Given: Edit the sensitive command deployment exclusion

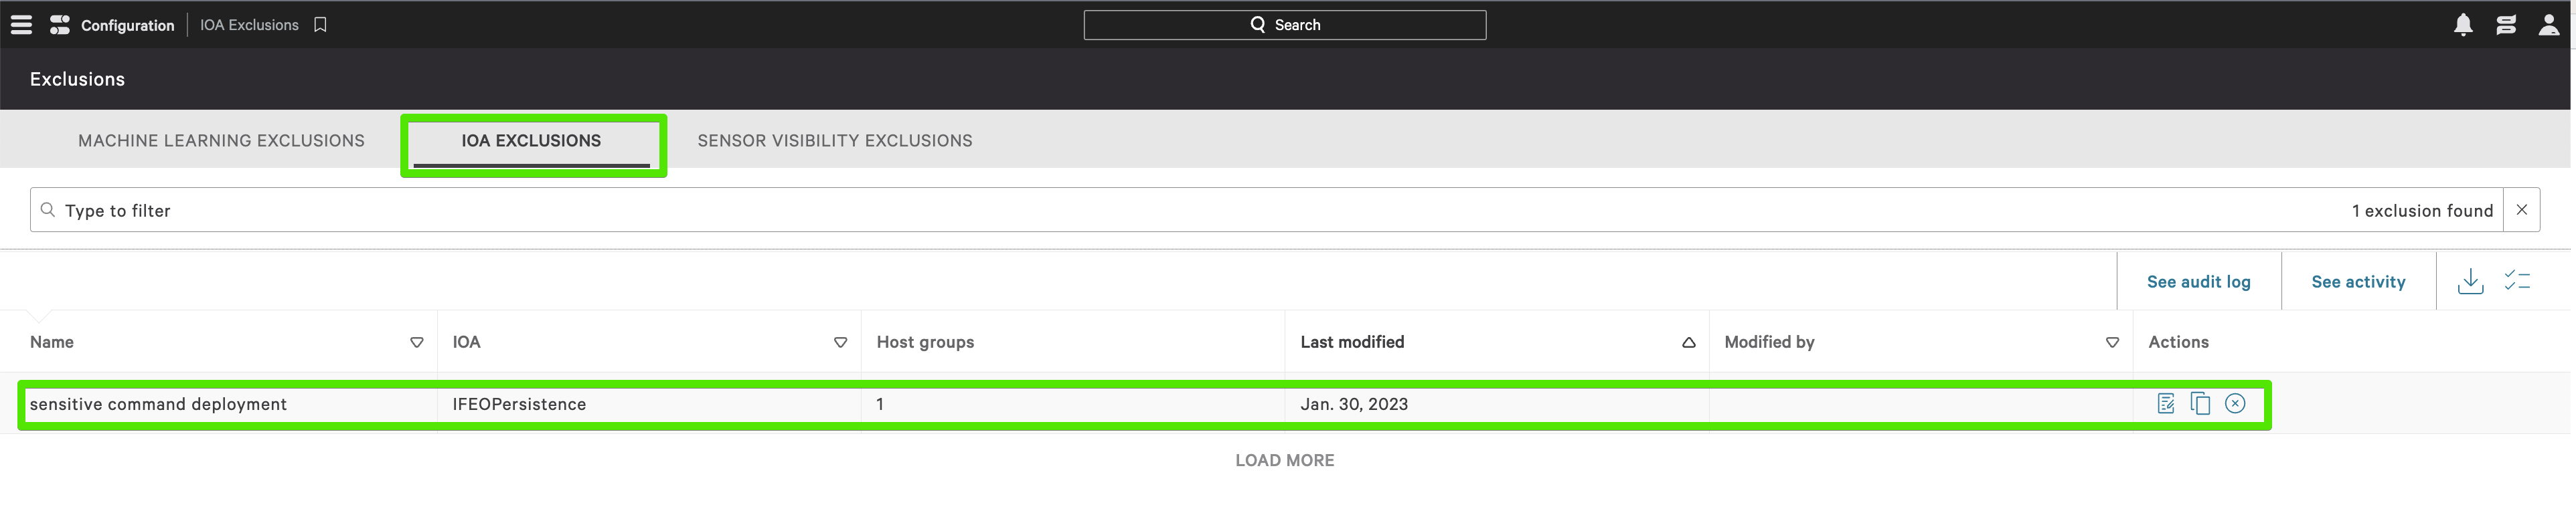Looking at the screenshot, I should (2166, 403).
